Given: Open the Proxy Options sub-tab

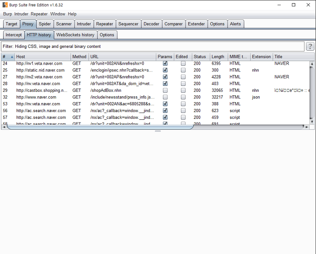Looking at the screenshot, I should pos(107,35).
